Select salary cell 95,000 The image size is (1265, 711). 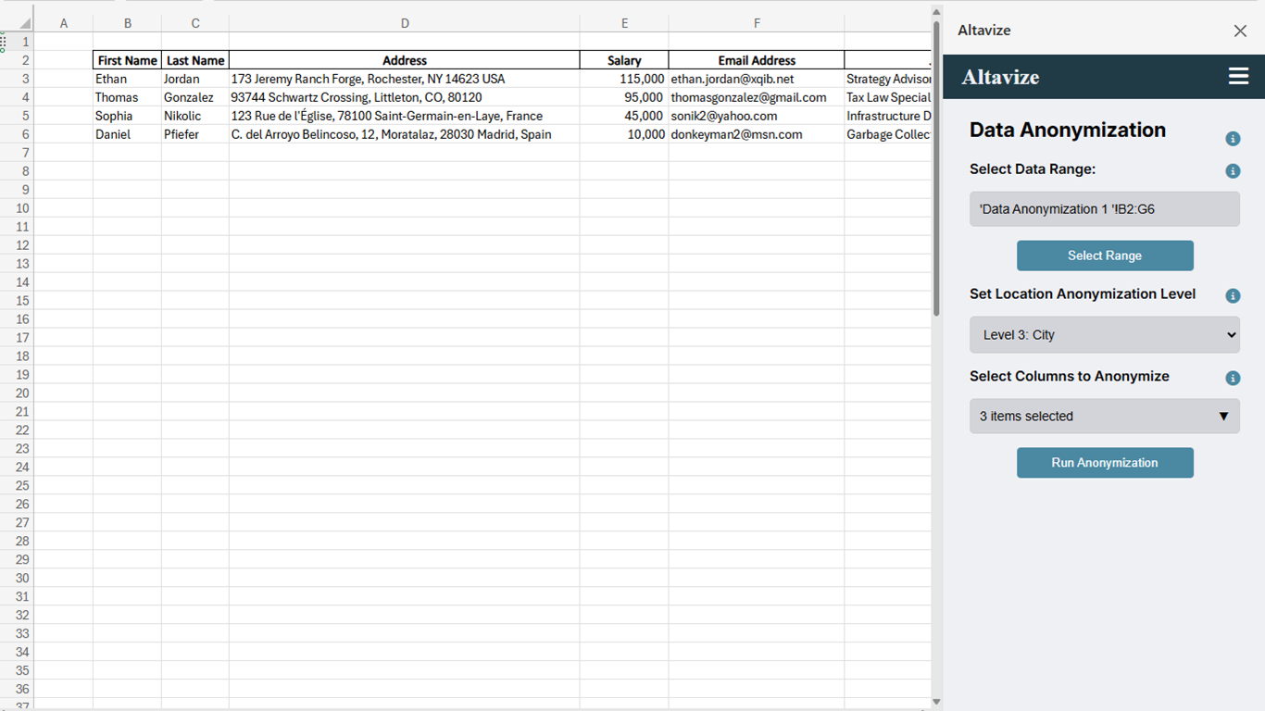click(x=624, y=97)
